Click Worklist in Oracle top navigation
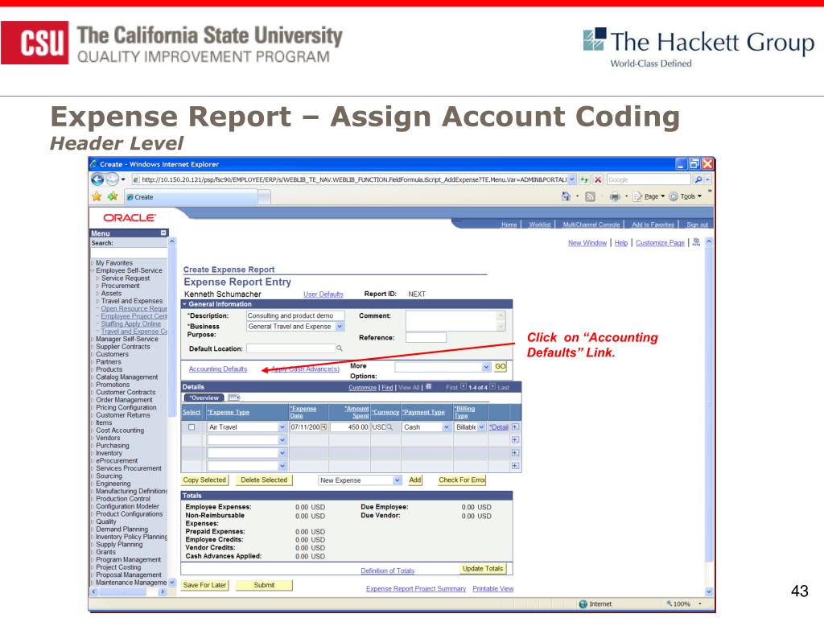The image size is (824, 618). click(x=540, y=225)
